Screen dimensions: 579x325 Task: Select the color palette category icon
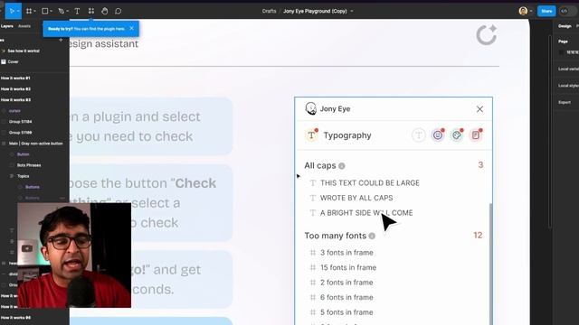tap(457, 135)
